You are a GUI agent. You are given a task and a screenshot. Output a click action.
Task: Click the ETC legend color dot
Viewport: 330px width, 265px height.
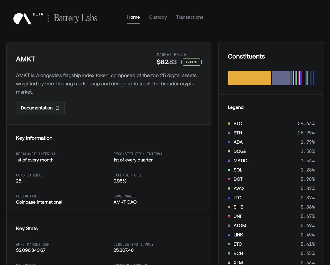229,244
